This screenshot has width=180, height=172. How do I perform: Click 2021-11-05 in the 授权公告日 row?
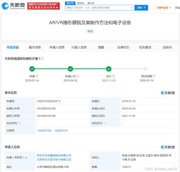(x=129, y=116)
